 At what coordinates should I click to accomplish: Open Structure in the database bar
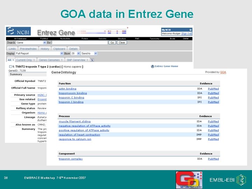click(x=122, y=38)
